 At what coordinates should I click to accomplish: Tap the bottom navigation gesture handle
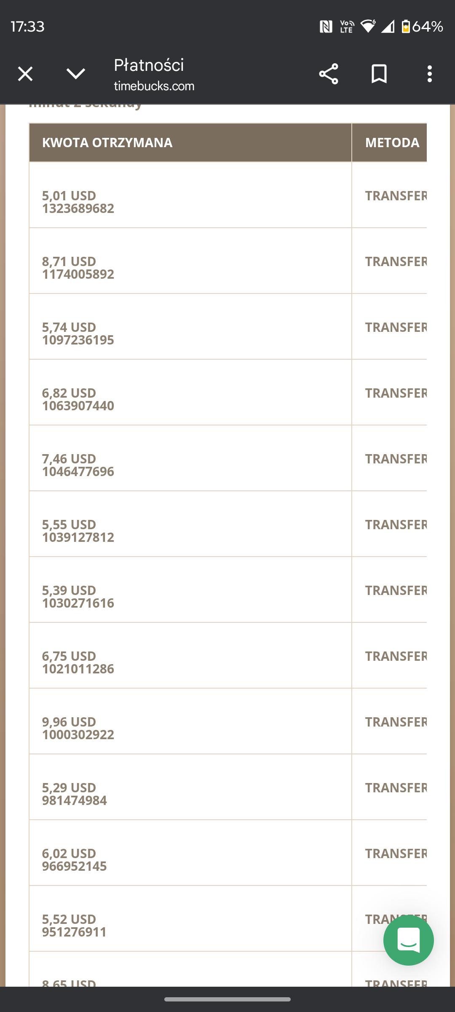[227, 999]
